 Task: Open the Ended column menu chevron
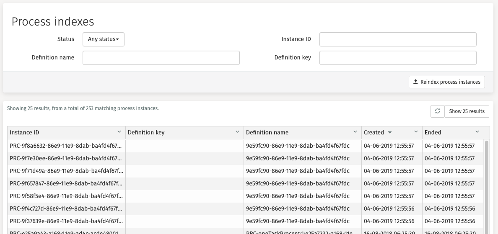click(477, 132)
